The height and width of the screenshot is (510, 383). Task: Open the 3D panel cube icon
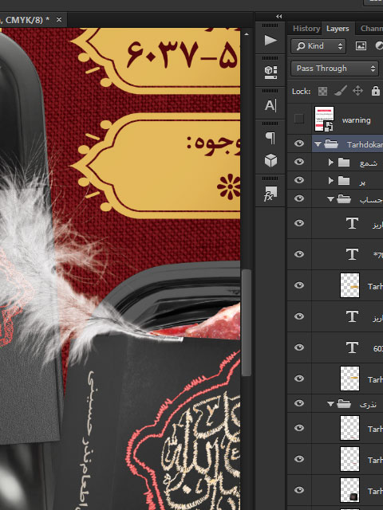click(x=270, y=160)
